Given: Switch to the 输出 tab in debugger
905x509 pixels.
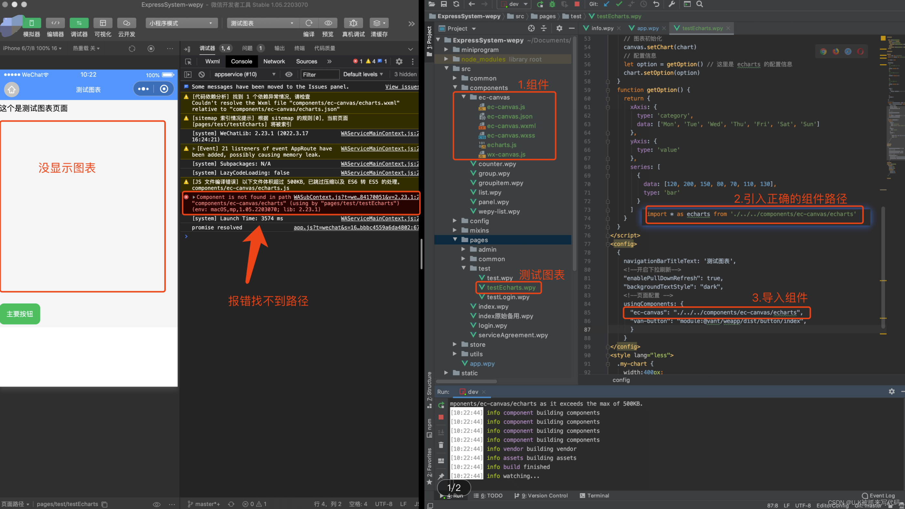Looking at the screenshot, I should pos(279,48).
